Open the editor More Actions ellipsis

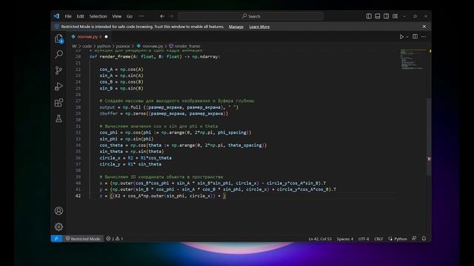[424, 36]
